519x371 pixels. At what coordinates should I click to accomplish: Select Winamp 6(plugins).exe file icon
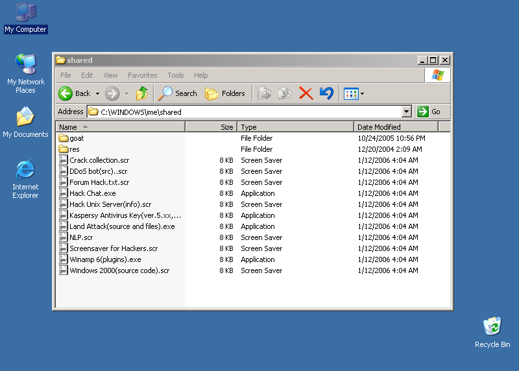[63, 259]
